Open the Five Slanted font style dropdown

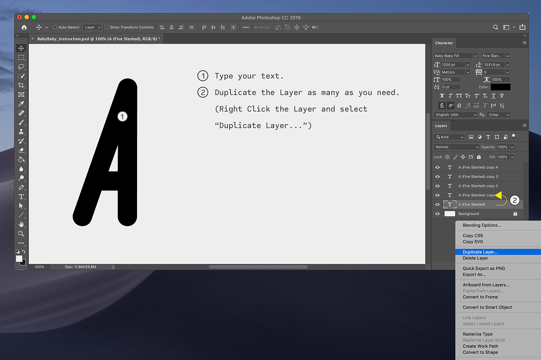[507, 56]
